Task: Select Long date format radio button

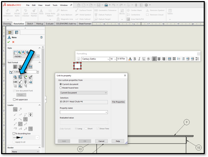Action: 76,128
